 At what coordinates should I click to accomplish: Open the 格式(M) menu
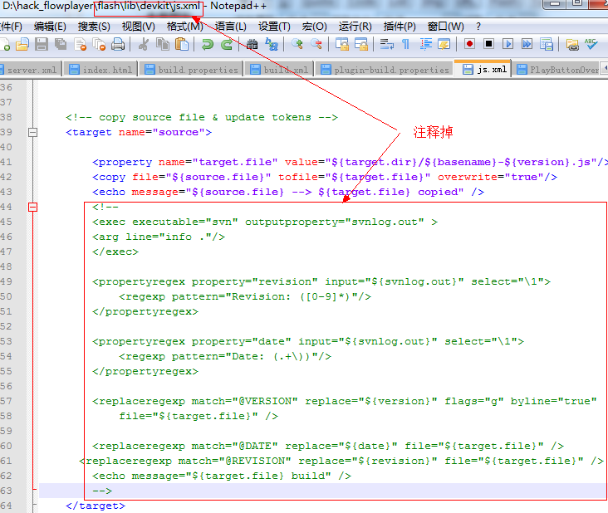184,27
